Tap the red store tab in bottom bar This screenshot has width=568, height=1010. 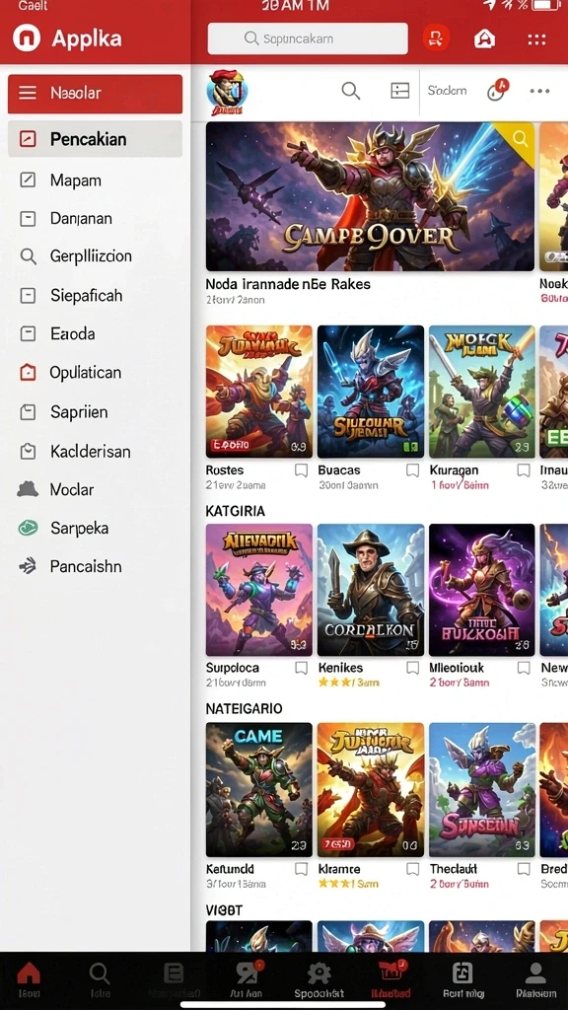391,979
